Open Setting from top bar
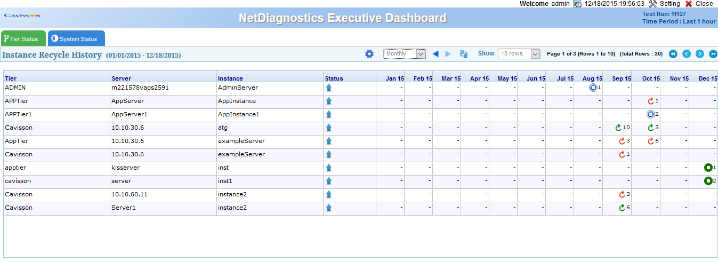This screenshot has width=718, height=262. point(664,4)
